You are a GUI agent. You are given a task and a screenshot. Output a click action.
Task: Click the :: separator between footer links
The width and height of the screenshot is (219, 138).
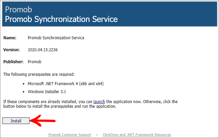point(97,135)
